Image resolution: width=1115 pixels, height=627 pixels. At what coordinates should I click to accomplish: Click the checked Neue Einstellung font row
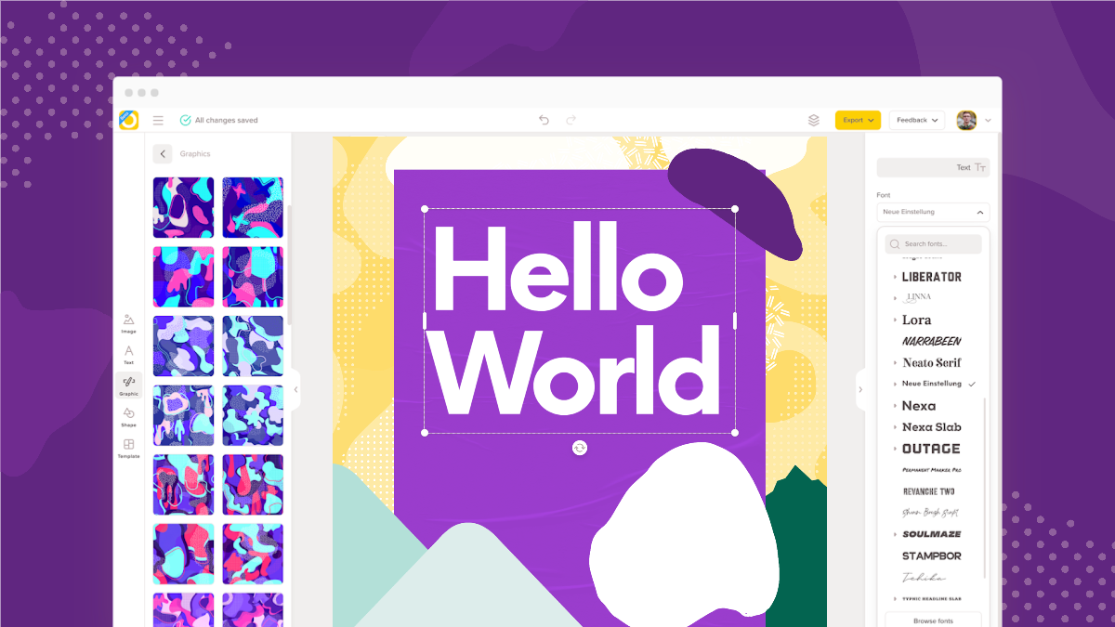click(x=933, y=384)
